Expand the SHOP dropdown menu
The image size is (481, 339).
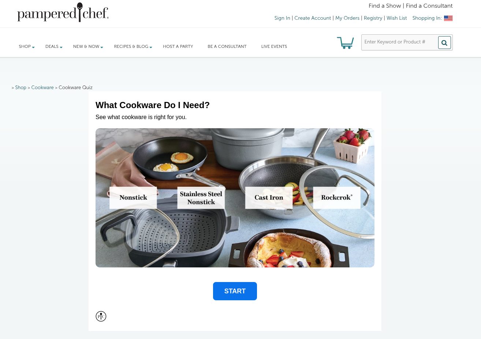coord(27,46)
